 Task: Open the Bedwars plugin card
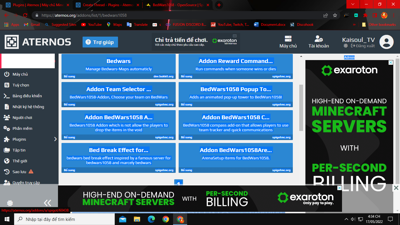119,66
